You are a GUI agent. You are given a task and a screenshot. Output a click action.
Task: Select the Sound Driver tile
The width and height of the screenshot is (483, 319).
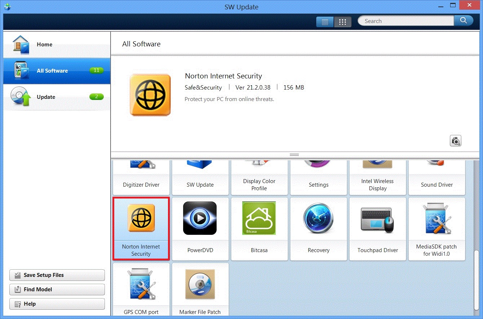(437, 178)
